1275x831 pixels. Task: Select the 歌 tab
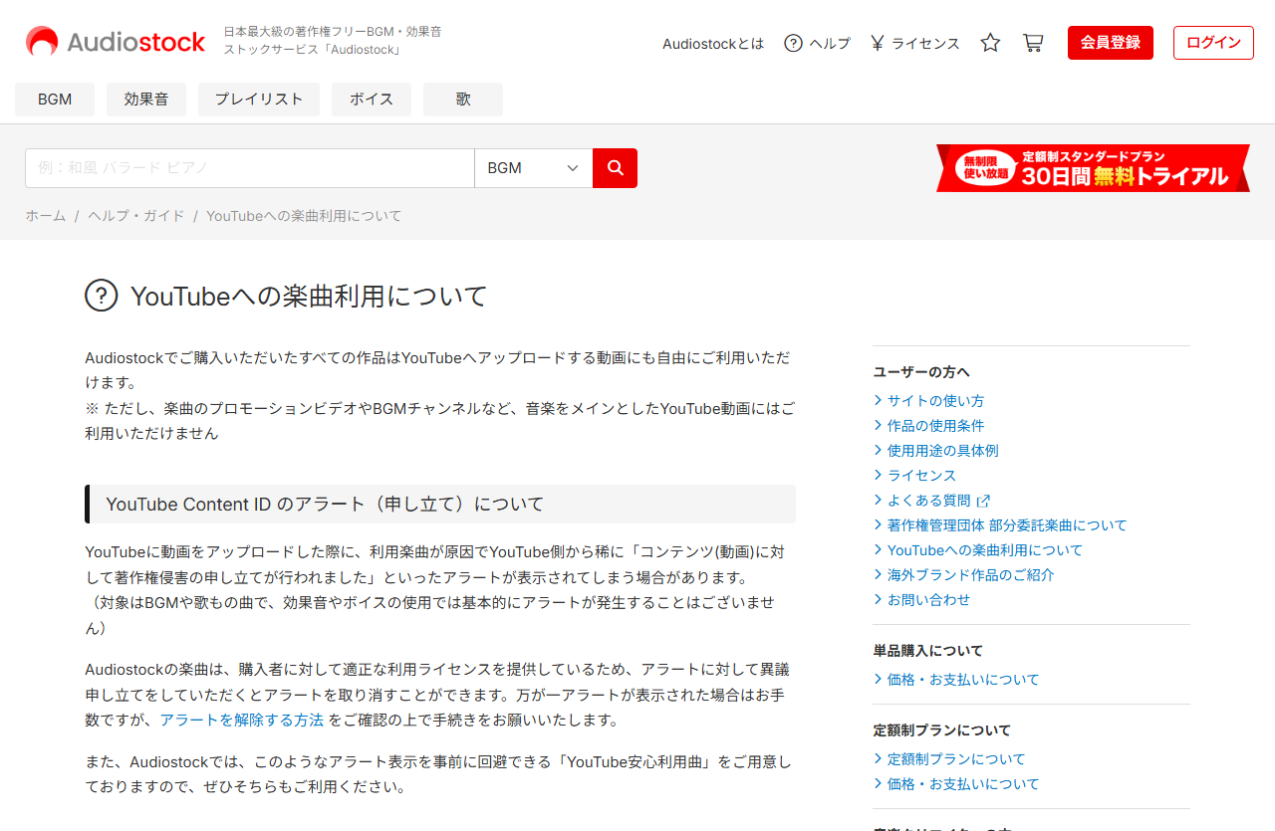(463, 100)
